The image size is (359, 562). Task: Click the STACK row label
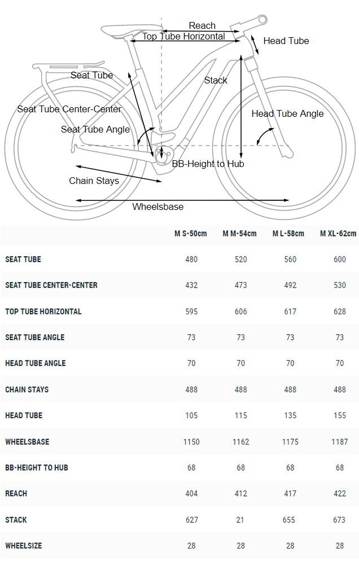(16, 520)
